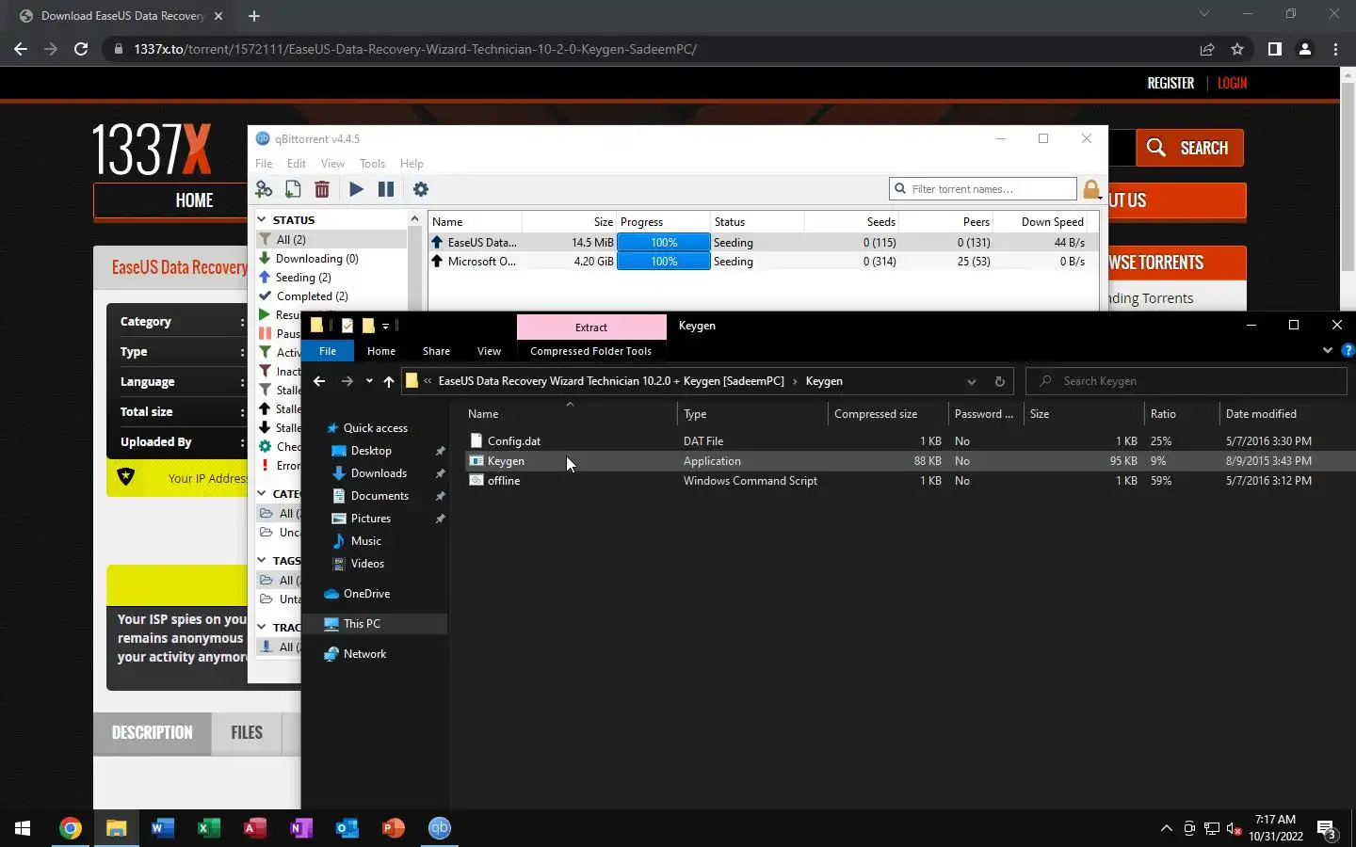This screenshot has height=847, width=1356.
Task: Open OneDrive in navigation pane
Action: coord(366,594)
